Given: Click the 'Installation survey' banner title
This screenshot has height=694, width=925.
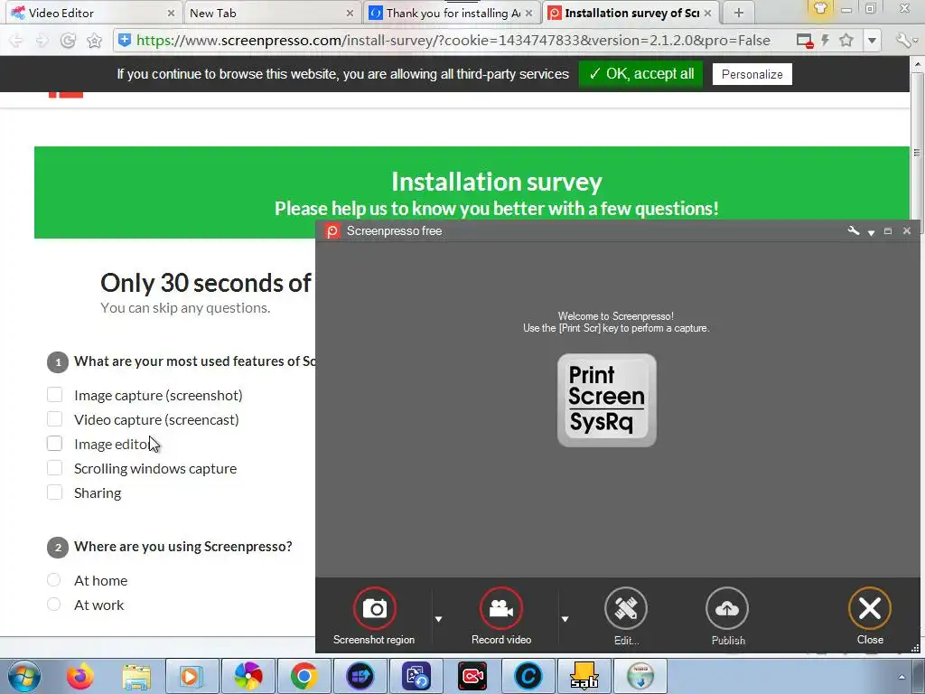Looking at the screenshot, I should (x=497, y=182).
